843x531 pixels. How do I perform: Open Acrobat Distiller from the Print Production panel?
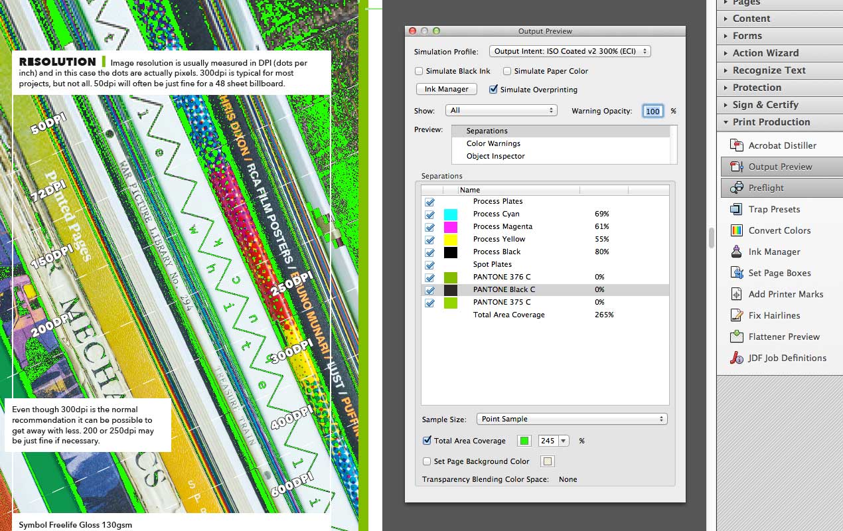(782, 145)
